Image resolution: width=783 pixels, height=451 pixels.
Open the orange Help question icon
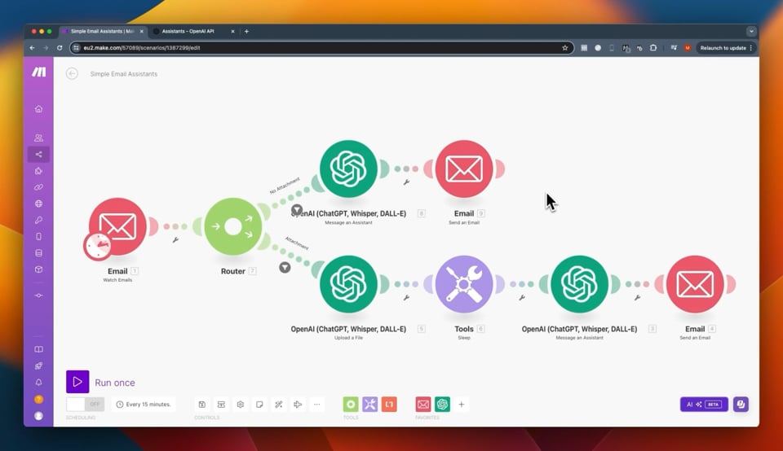click(38, 399)
